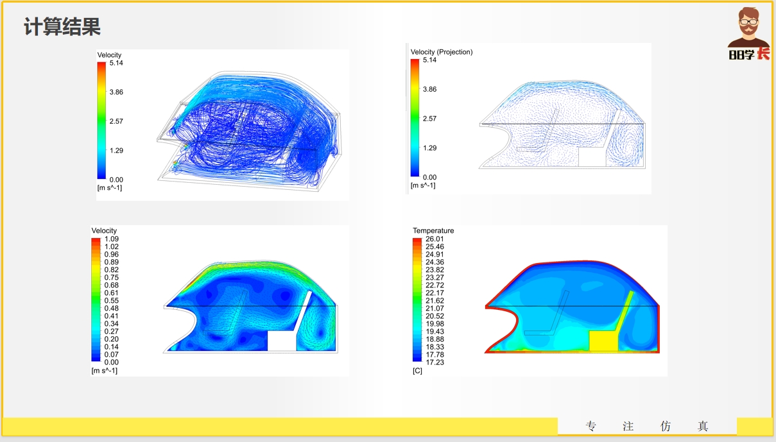
Task: Click the color bar with 1.09 maximum velocity
Action: (96, 300)
